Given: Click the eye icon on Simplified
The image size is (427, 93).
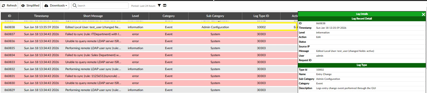Looking at the screenshot, I should (x=23, y=5).
